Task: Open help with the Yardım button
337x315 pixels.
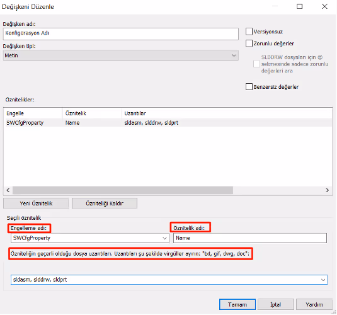Action: coord(314,304)
